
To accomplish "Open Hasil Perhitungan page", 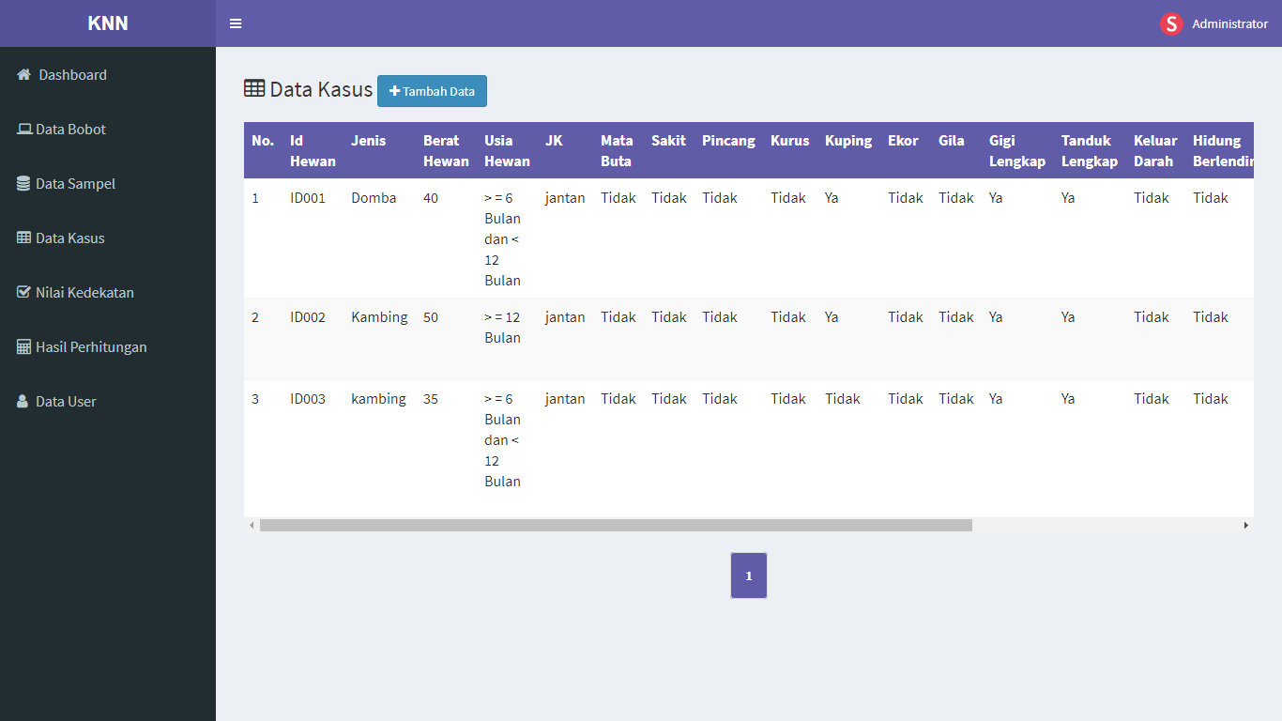I will point(108,346).
